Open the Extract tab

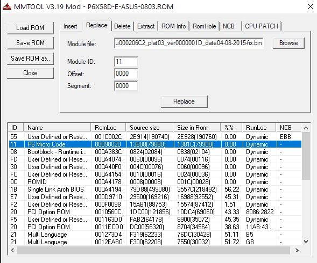tap(146, 26)
